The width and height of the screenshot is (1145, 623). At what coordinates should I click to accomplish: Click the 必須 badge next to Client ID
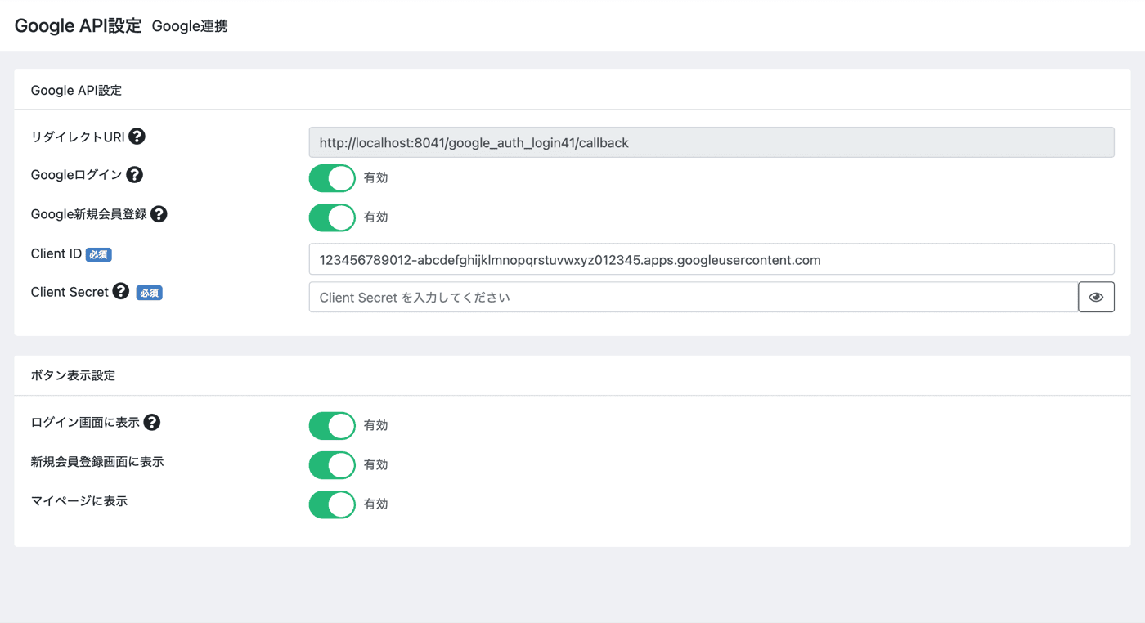99,254
